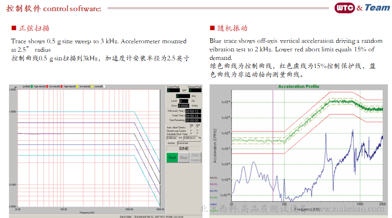Click the white control legend swatch
392x218 pixels.
tap(104, 86)
